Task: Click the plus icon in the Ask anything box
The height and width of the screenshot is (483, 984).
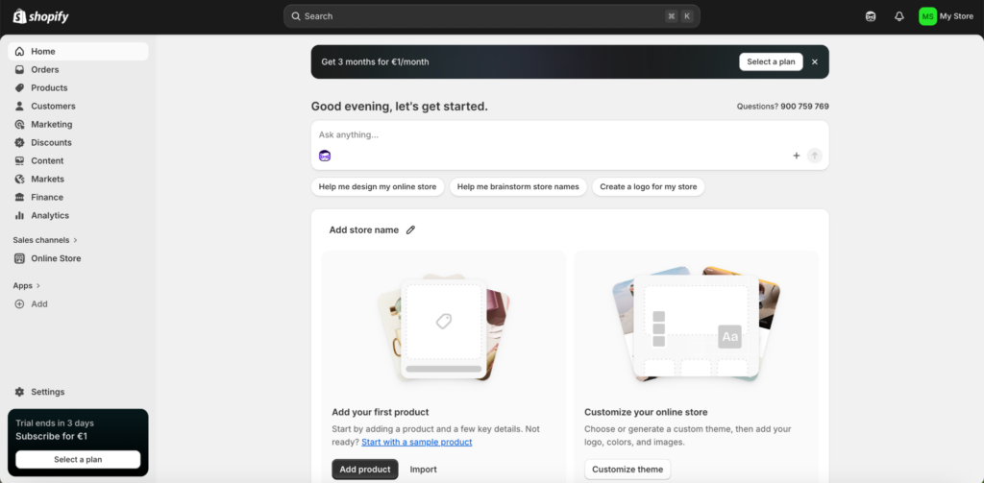Action: point(796,156)
